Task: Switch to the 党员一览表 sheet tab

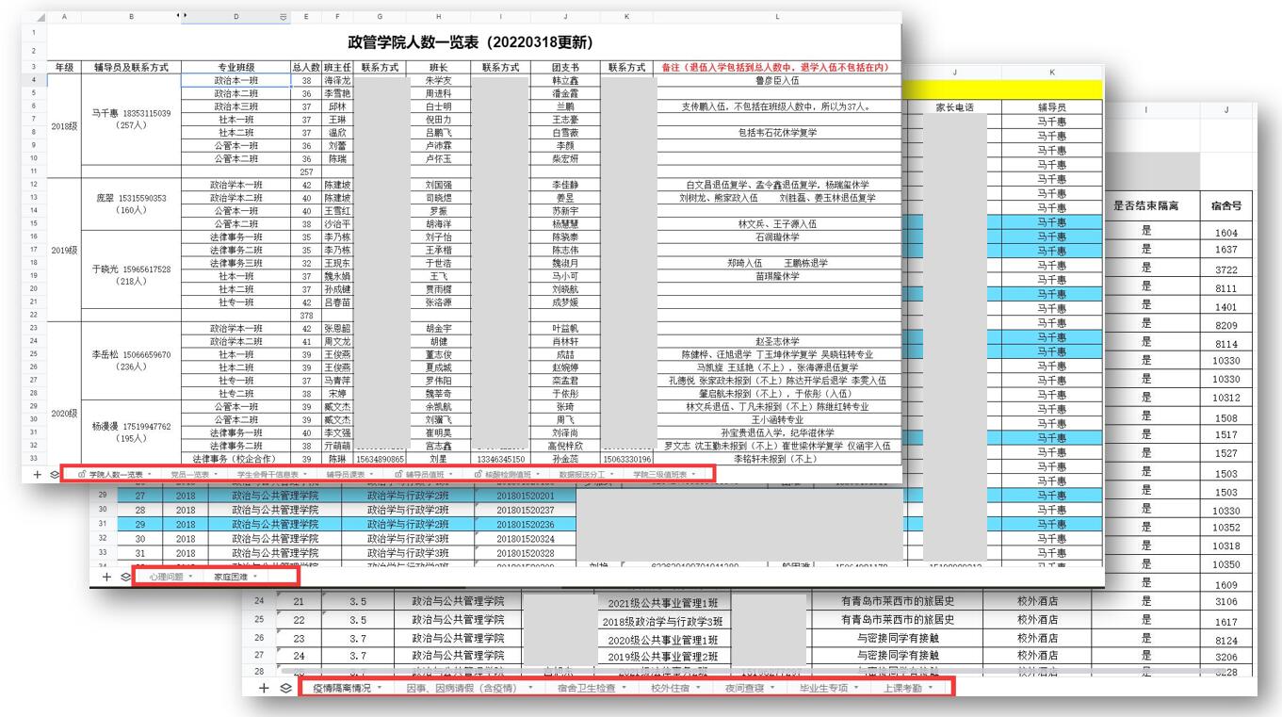Action: pyautogui.click(x=188, y=475)
